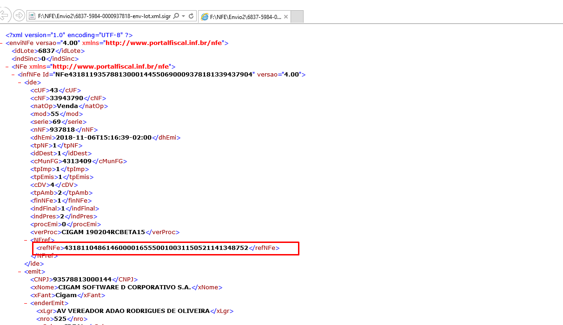
Task: Click the serie value 69
Action: (x=57, y=122)
